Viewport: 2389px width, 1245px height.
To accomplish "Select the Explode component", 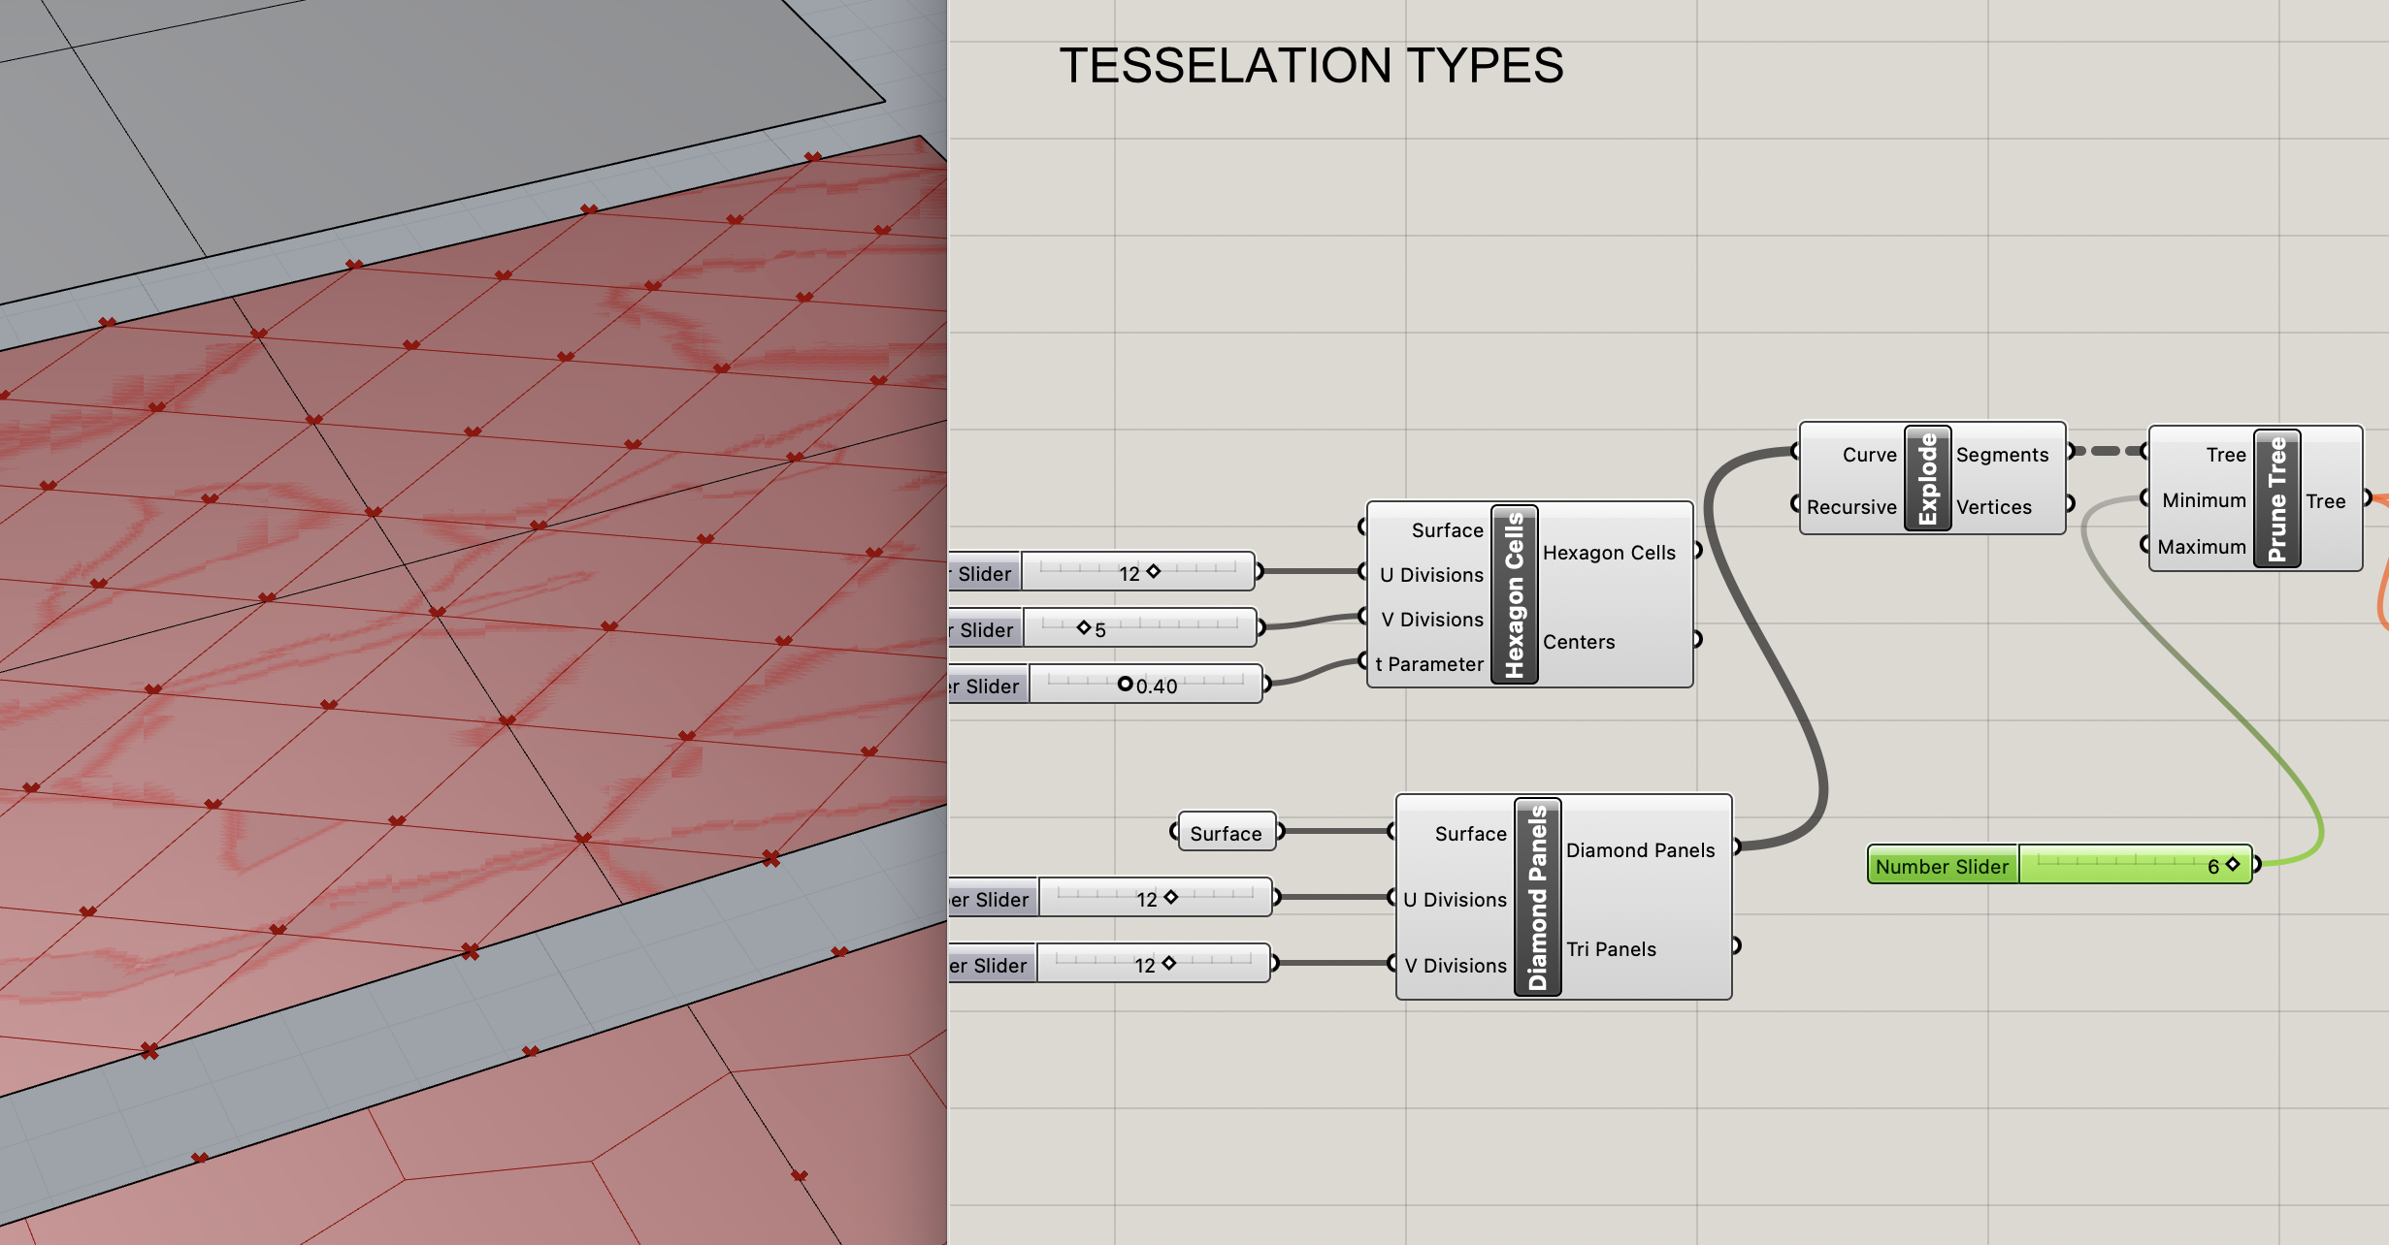I will tap(1927, 477).
